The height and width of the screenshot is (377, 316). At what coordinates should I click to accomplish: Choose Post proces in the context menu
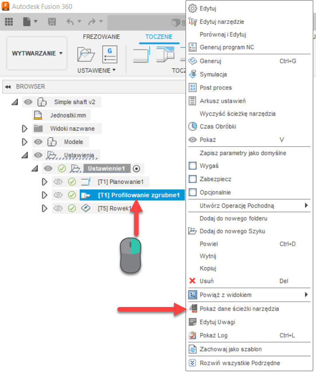(216, 88)
